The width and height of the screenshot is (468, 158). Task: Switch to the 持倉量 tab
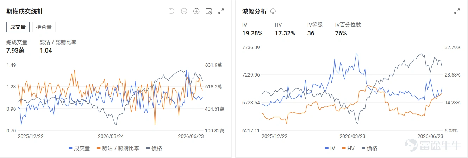[x=44, y=27]
